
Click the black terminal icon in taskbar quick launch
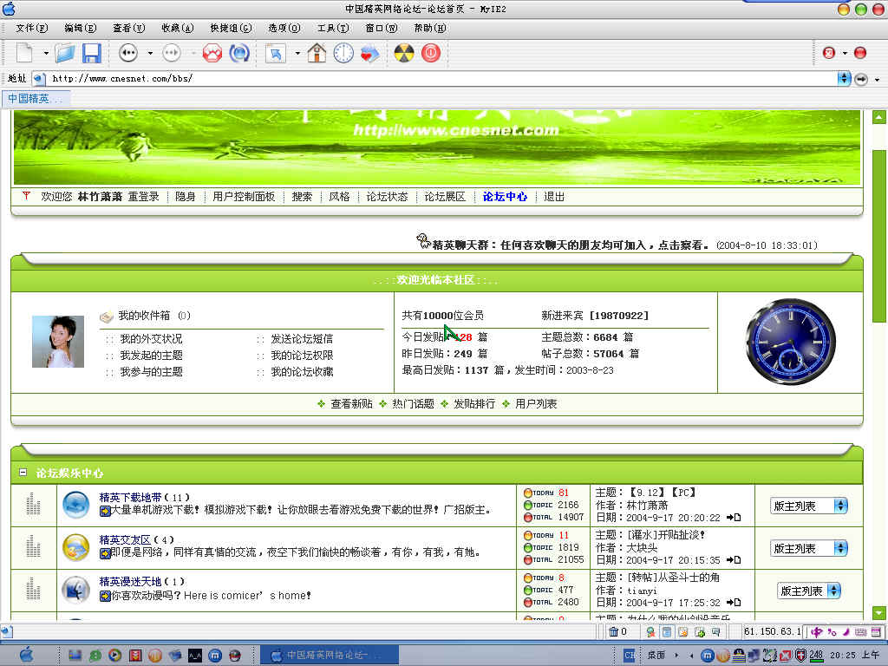click(195, 656)
